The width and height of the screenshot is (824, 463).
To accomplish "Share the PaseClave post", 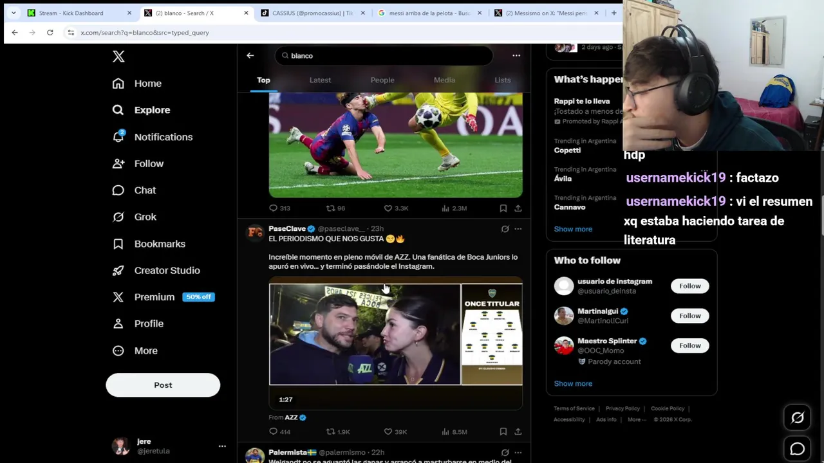I will coord(518,432).
